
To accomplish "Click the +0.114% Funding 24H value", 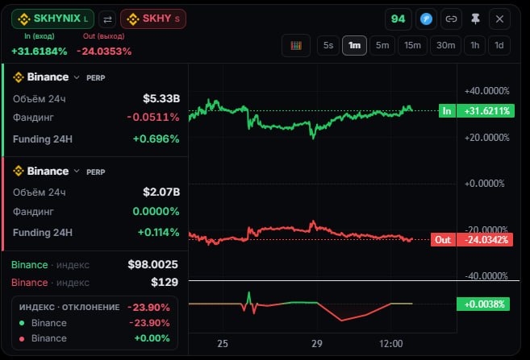I will pyautogui.click(x=158, y=232).
